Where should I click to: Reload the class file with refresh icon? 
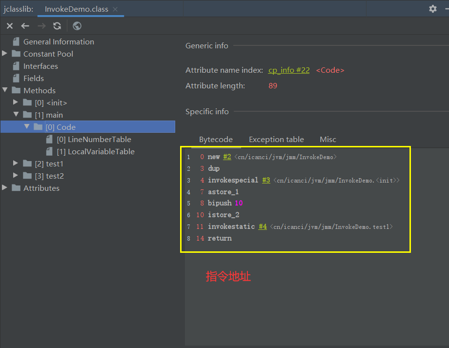(57, 26)
